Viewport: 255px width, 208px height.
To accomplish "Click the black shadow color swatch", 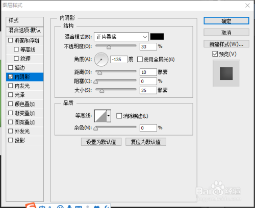I will click(157, 37).
